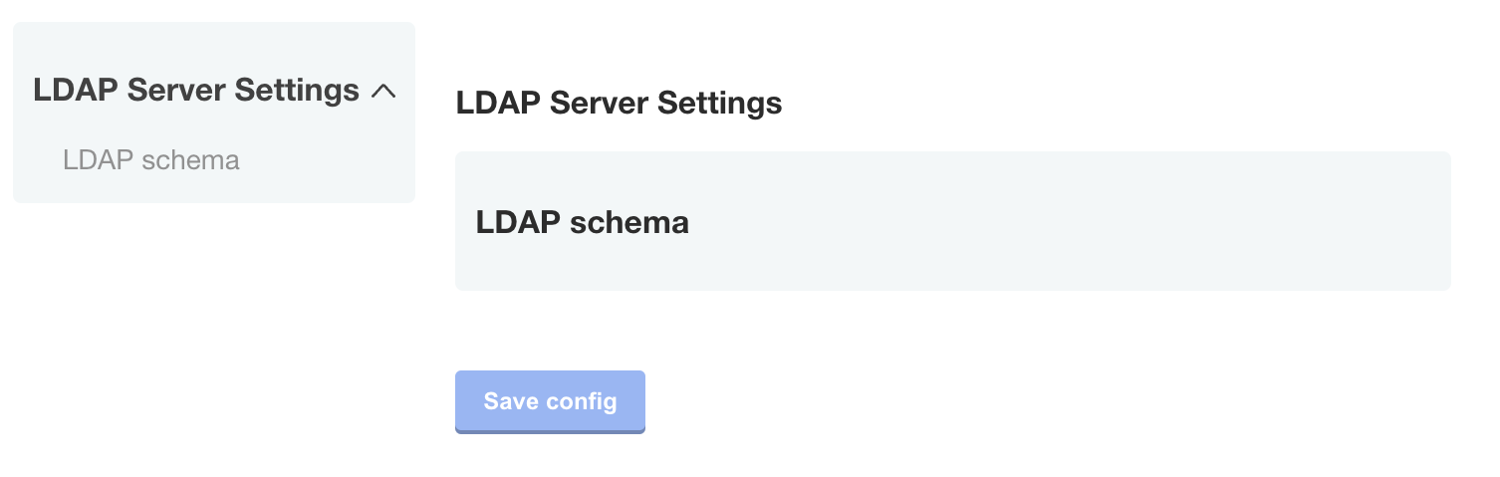
Task: Expand the LDAP schema panel in main area
Action: (952, 221)
